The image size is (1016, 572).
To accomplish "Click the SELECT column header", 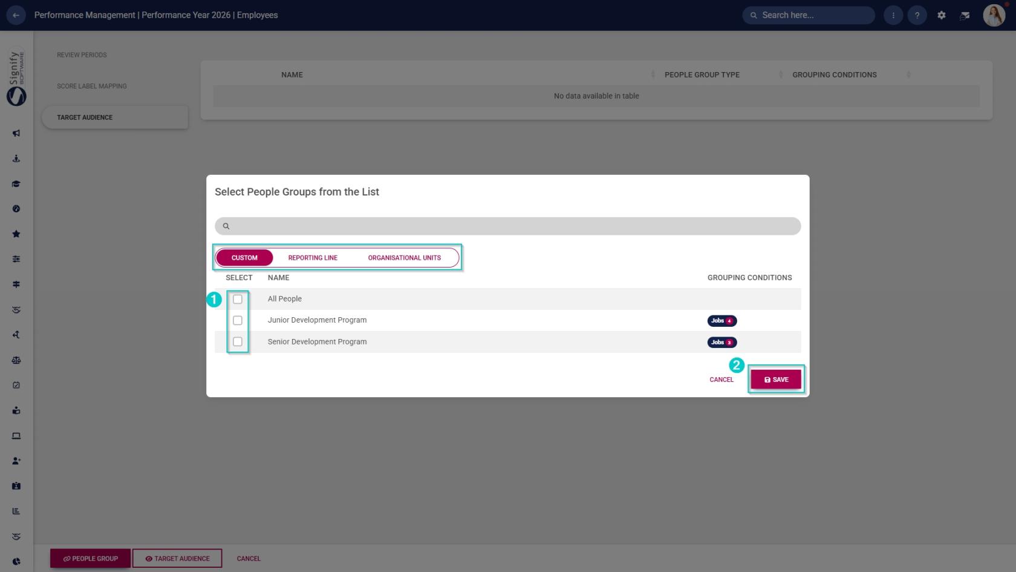I will (239, 278).
